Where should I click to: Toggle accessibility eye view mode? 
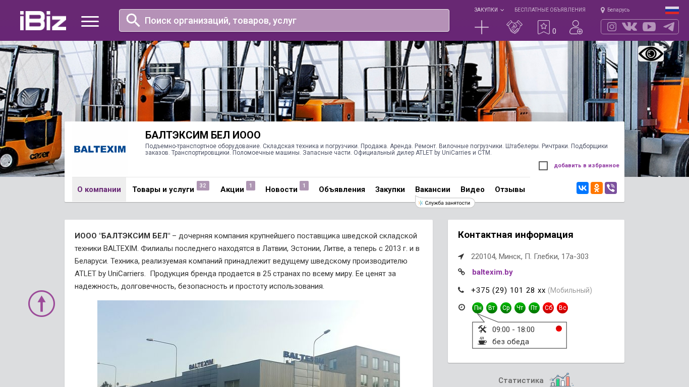point(651,53)
